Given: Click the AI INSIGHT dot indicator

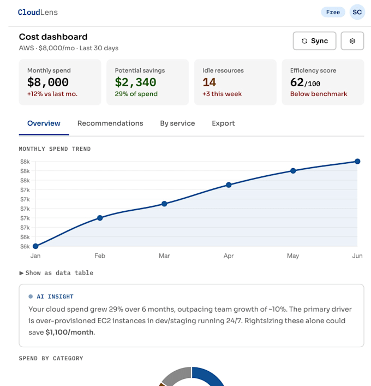Looking at the screenshot, I should tap(31, 296).
